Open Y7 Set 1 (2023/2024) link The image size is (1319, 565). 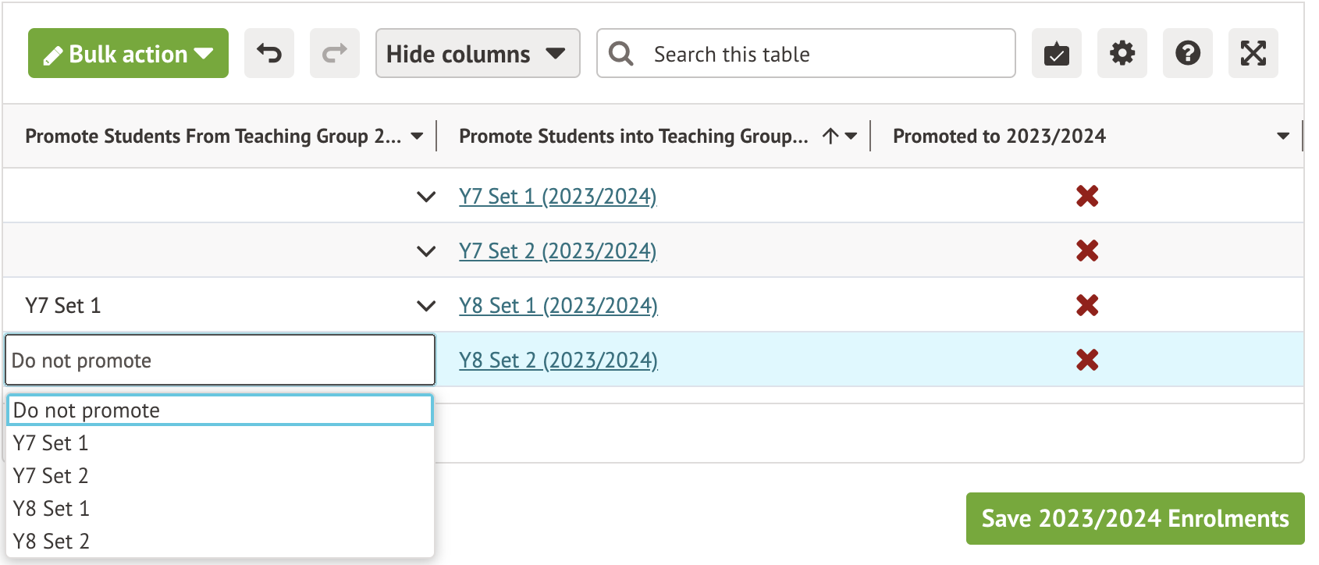pyautogui.click(x=557, y=197)
